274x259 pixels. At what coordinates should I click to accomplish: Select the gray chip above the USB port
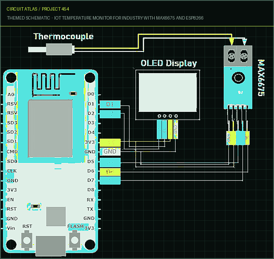coord(56,216)
